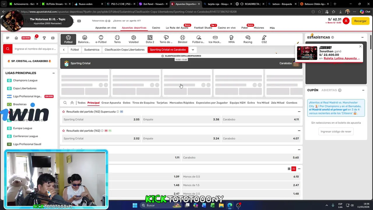The image size is (373, 210).
Task: Bet Menos de 0.5 at 6.10
Action: tap(241, 176)
